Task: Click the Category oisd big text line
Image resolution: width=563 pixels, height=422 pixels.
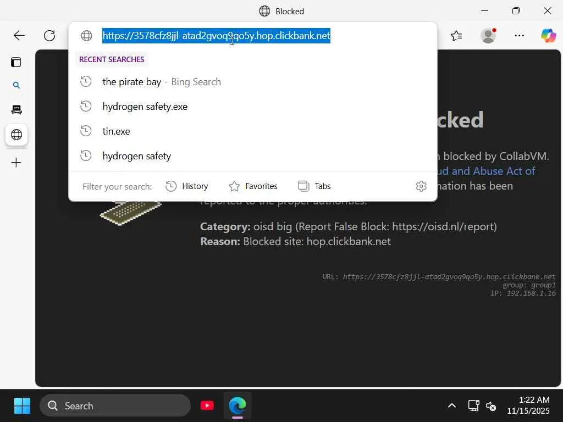Action: 348,227
